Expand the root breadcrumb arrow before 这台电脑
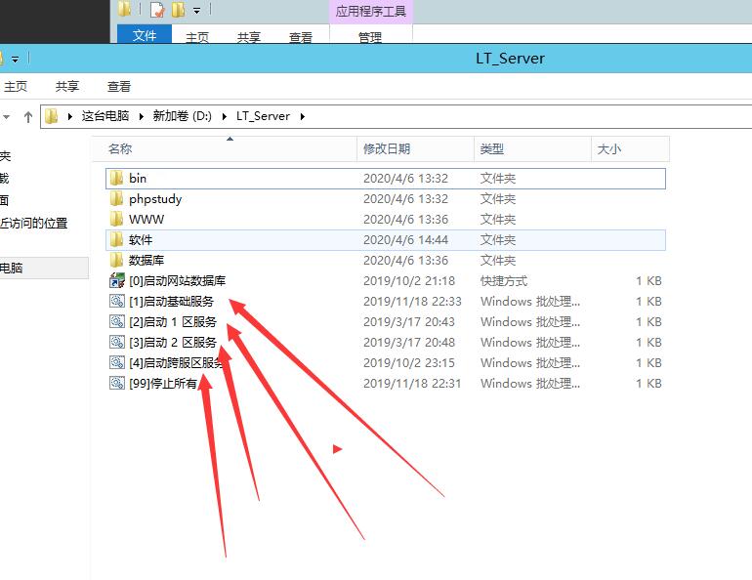This screenshot has height=580, width=752. point(70,116)
